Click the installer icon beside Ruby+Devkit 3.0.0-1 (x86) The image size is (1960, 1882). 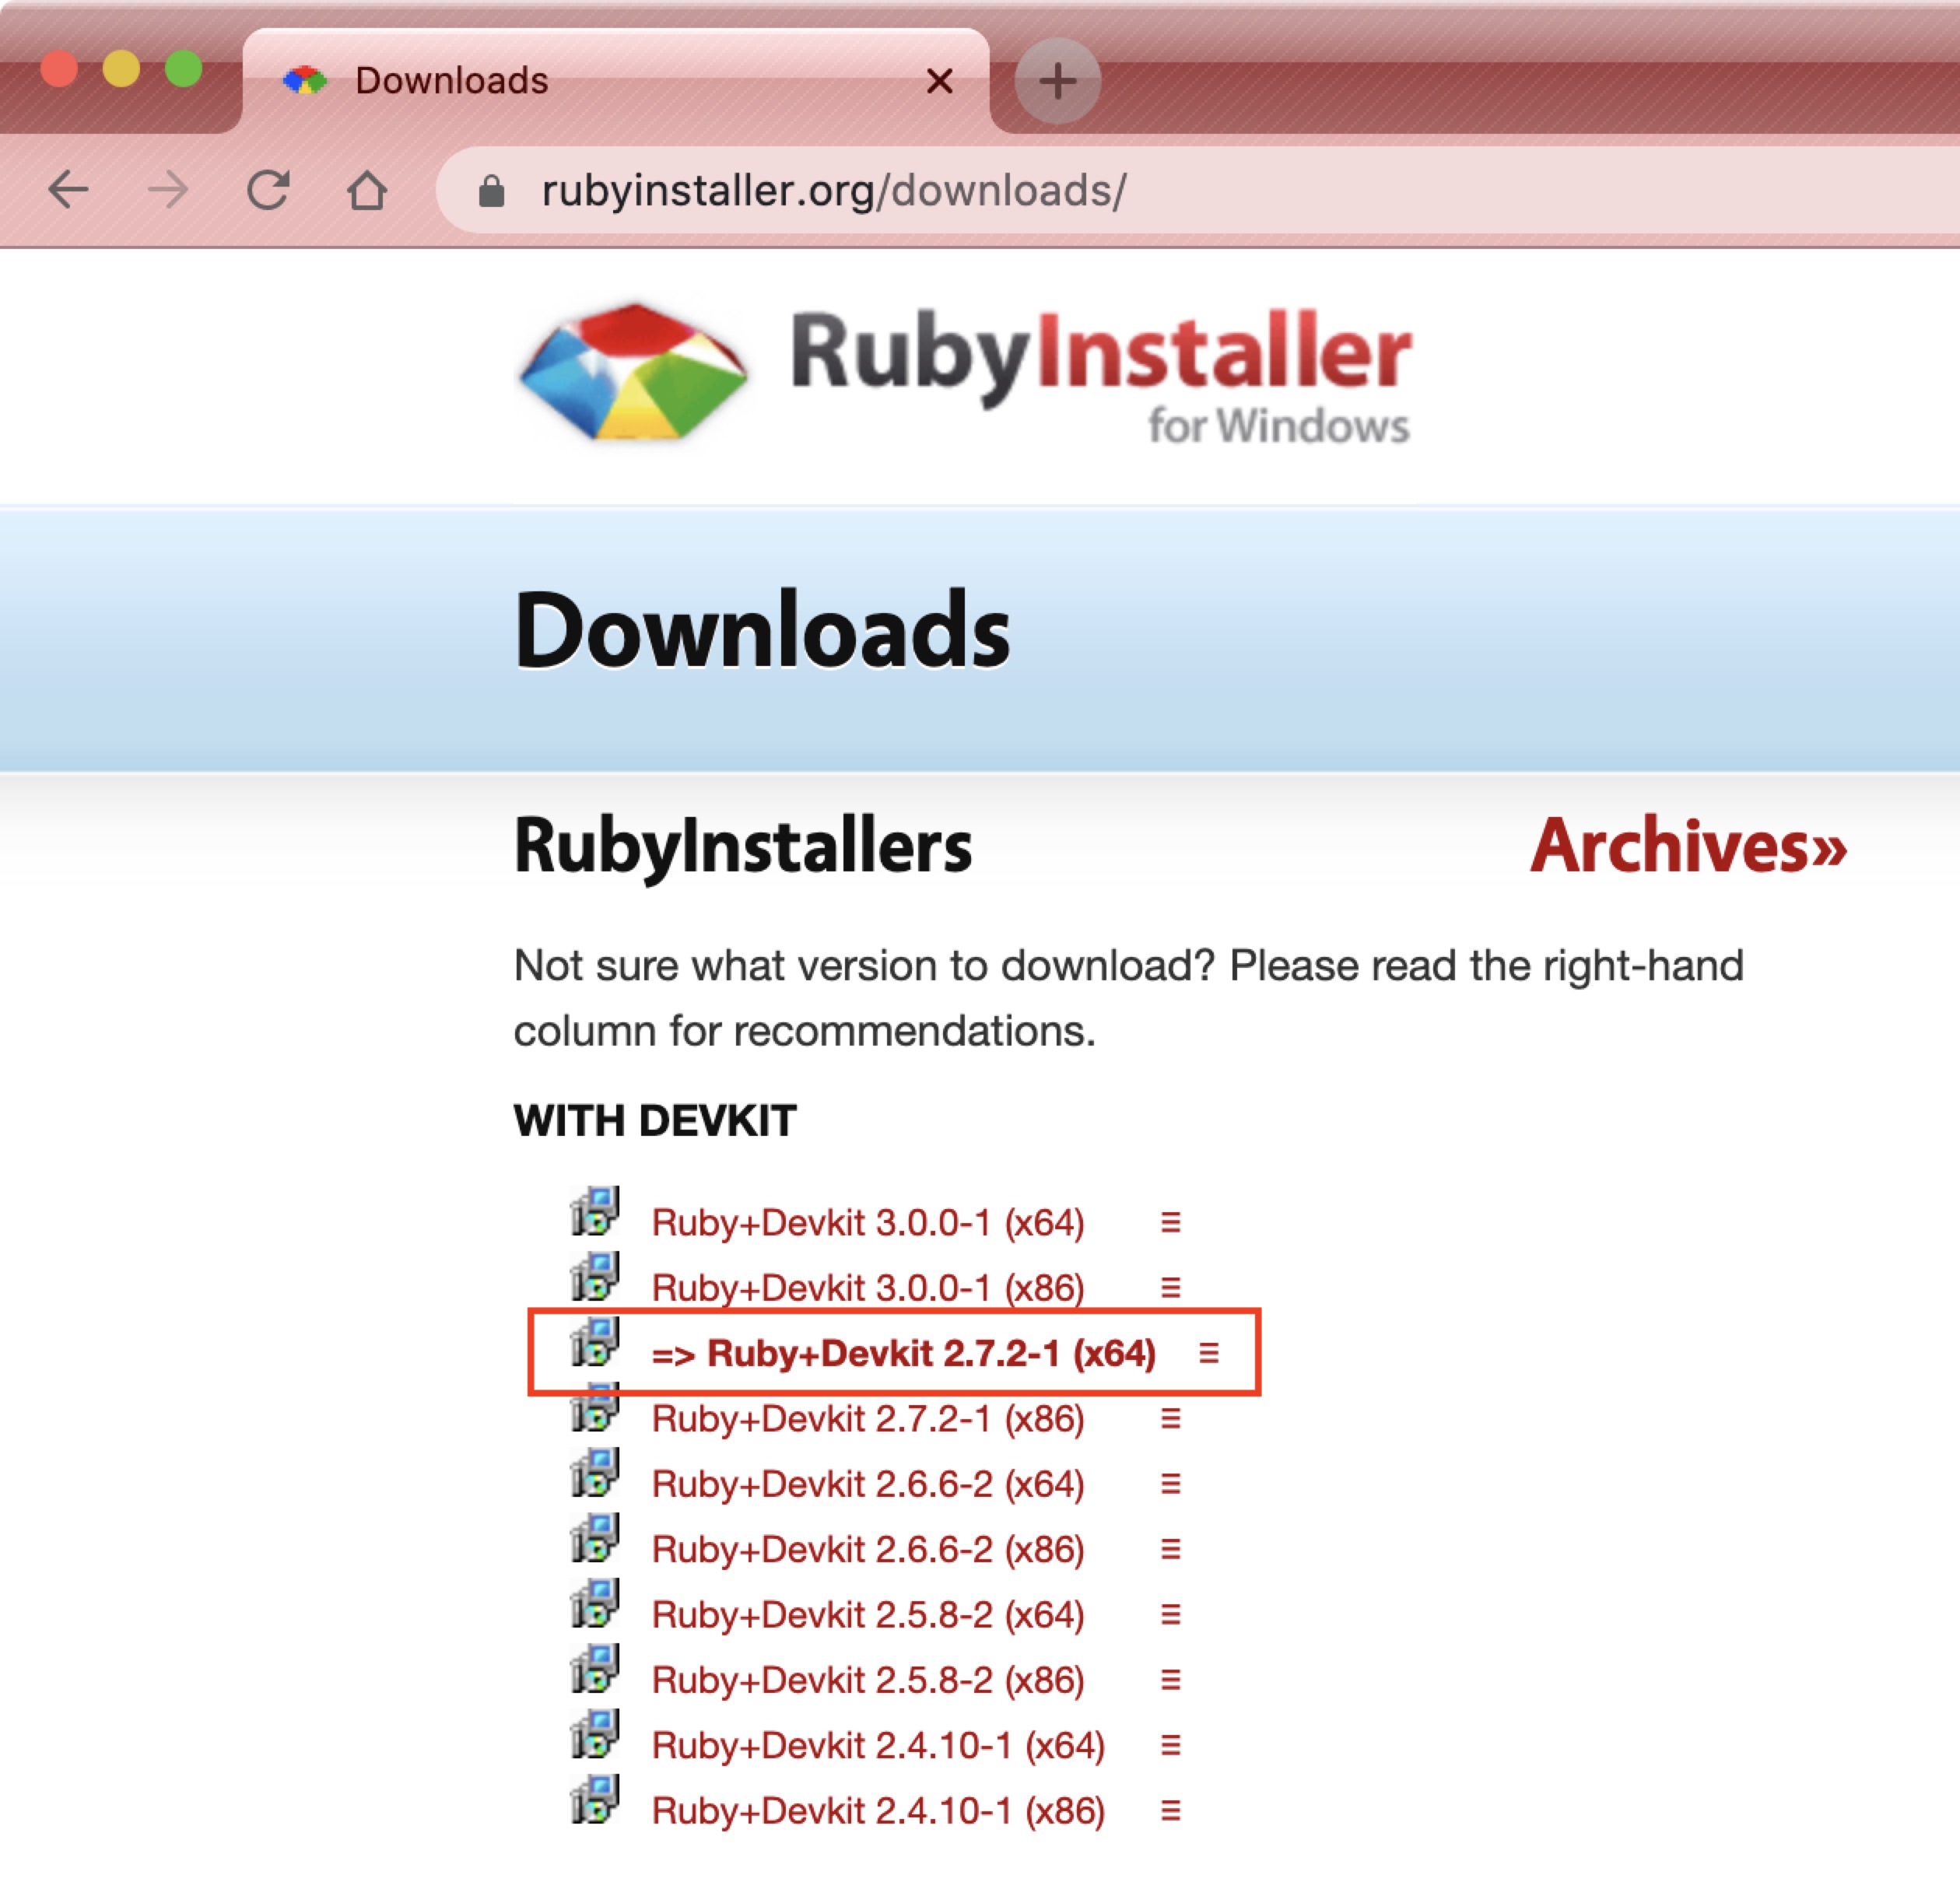tap(595, 1276)
